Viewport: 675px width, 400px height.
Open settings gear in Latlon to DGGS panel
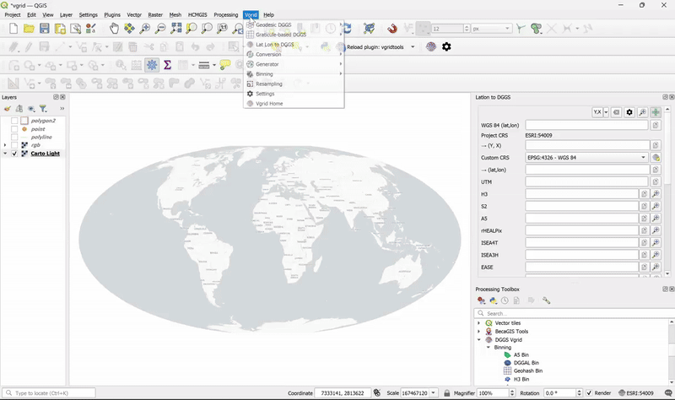coord(629,112)
